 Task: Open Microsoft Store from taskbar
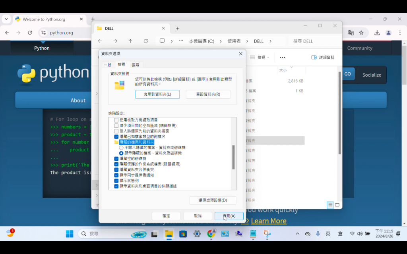coord(183,234)
